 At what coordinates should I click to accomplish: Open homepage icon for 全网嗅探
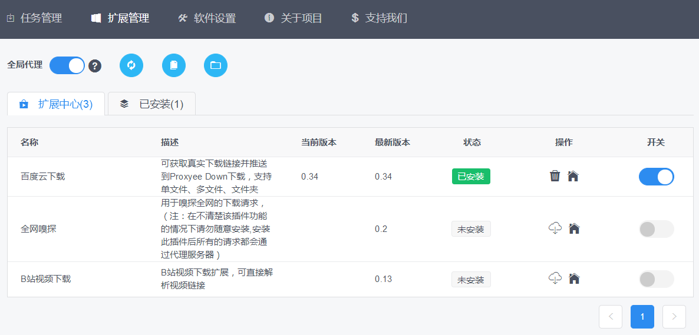[x=574, y=228]
